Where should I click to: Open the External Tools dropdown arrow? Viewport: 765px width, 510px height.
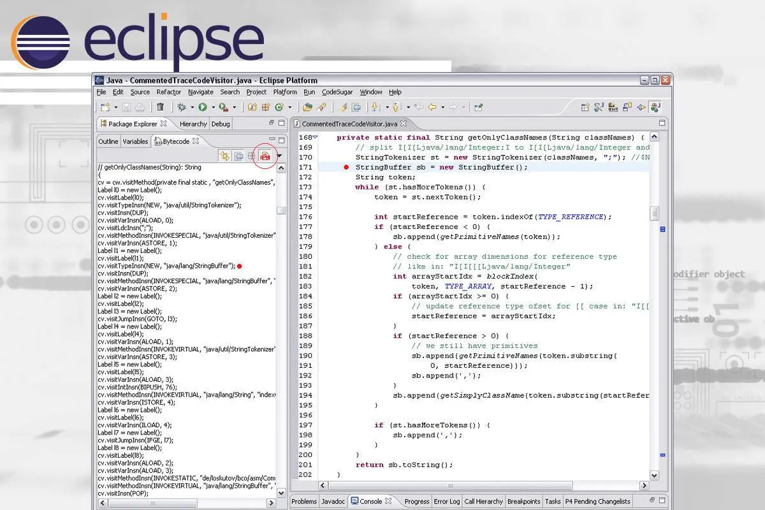click(x=235, y=107)
